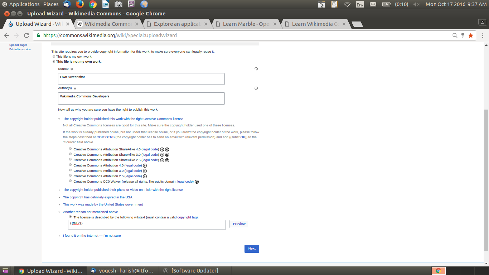Open the En keyboard layout indicator
Screen dimensions: 489x275
[360, 4]
